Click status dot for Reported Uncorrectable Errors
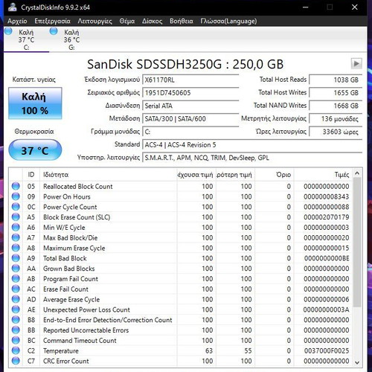 click(x=16, y=330)
